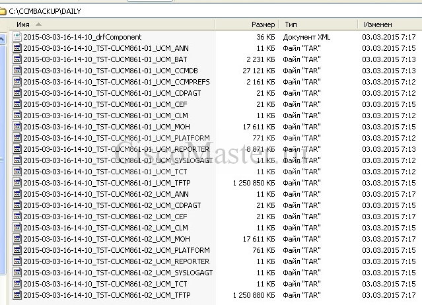Click the 1 250 850 КБ size value

(x=254, y=183)
